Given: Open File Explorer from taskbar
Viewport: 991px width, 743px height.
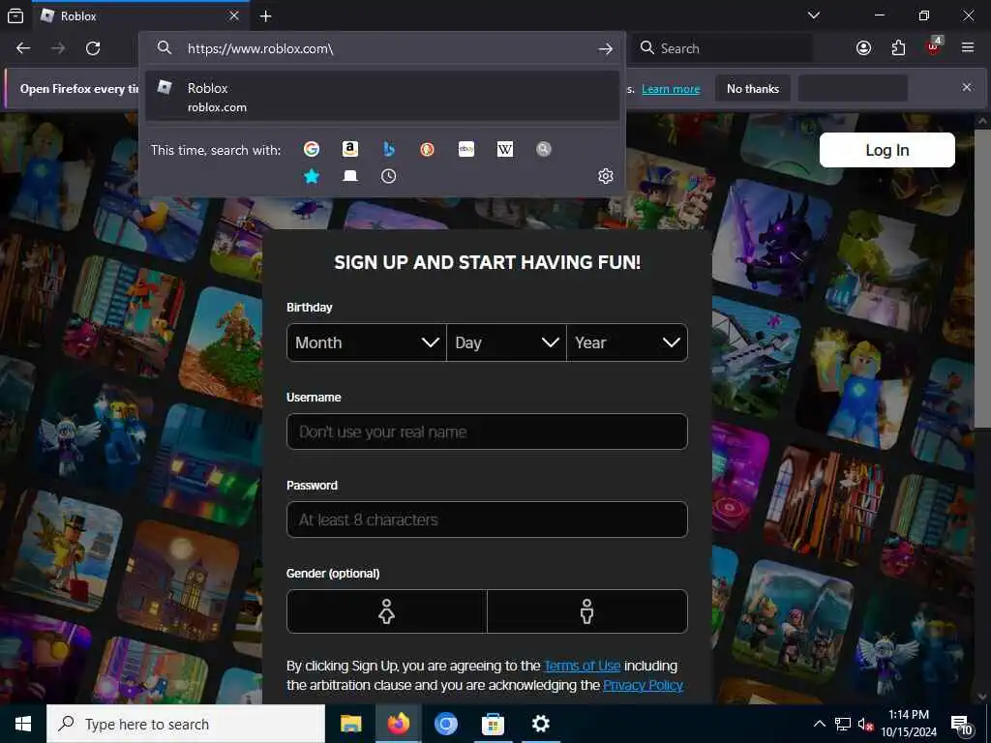Looking at the screenshot, I should (x=350, y=724).
